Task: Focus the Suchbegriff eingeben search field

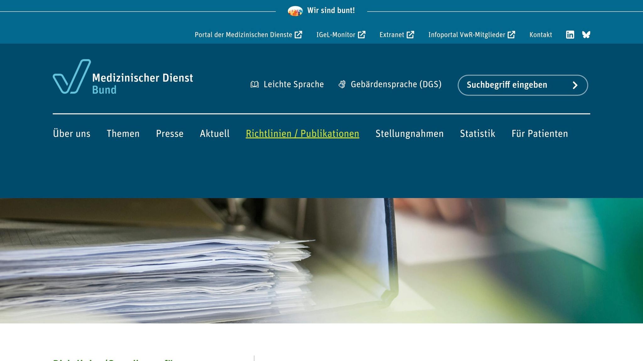Action: pyautogui.click(x=515, y=85)
